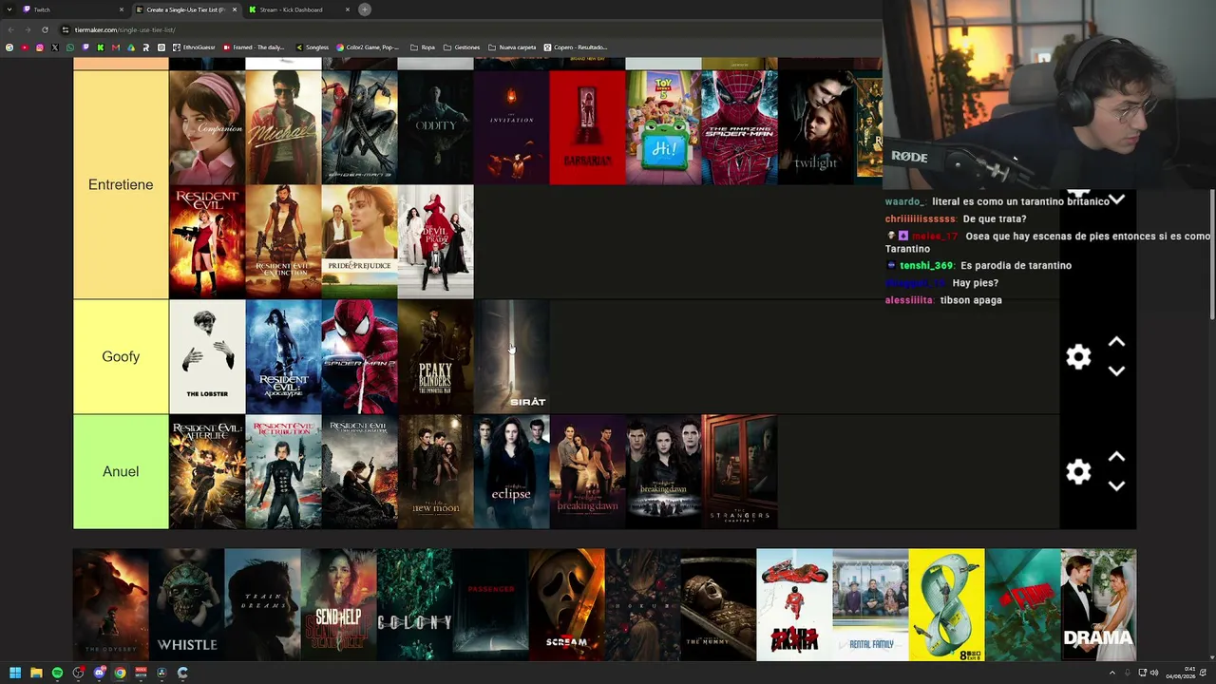The width and height of the screenshot is (1216, 684).
Task: Open settings gear for the Anuel tier
Action: tap(1078, 472)
